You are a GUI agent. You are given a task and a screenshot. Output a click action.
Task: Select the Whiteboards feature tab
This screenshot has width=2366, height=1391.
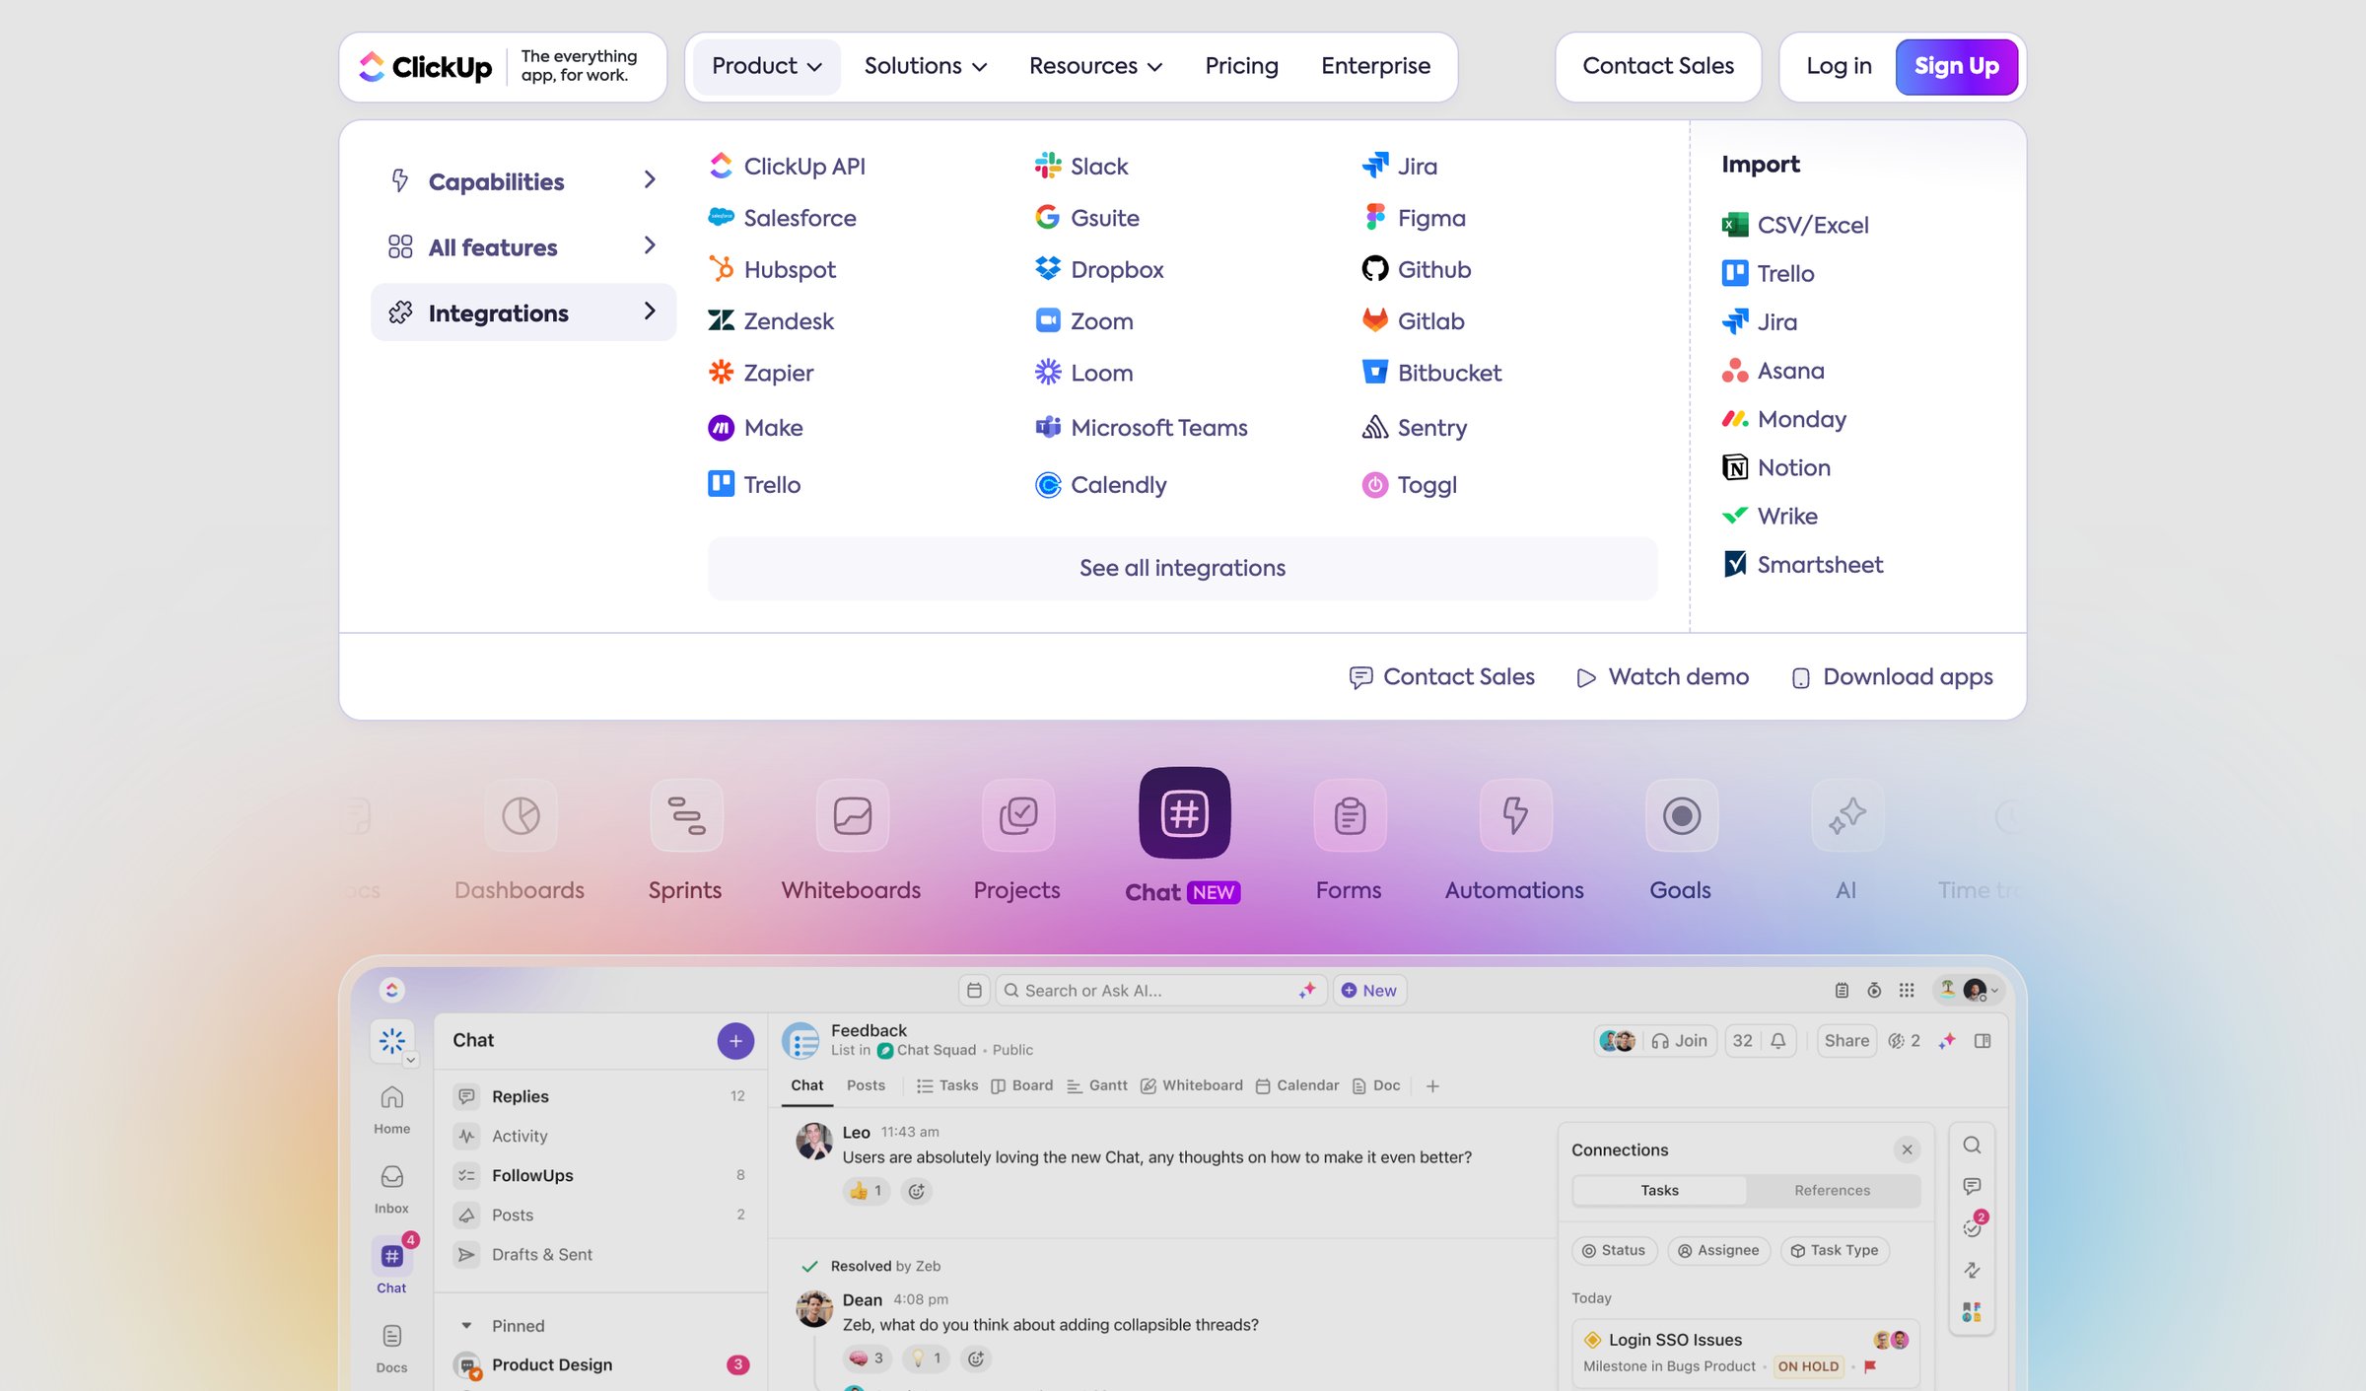[852, 841]
